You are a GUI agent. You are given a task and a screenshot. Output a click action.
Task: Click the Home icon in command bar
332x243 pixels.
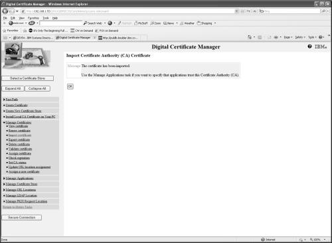click(250, 37)
